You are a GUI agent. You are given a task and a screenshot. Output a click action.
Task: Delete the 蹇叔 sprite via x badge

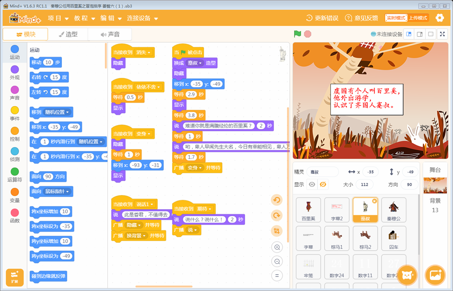[374, 201]
